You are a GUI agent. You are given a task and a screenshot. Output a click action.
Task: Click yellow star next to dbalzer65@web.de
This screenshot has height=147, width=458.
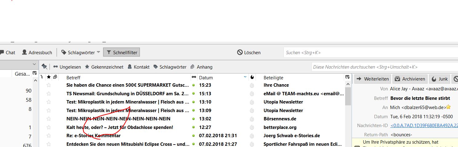[448, 107]
